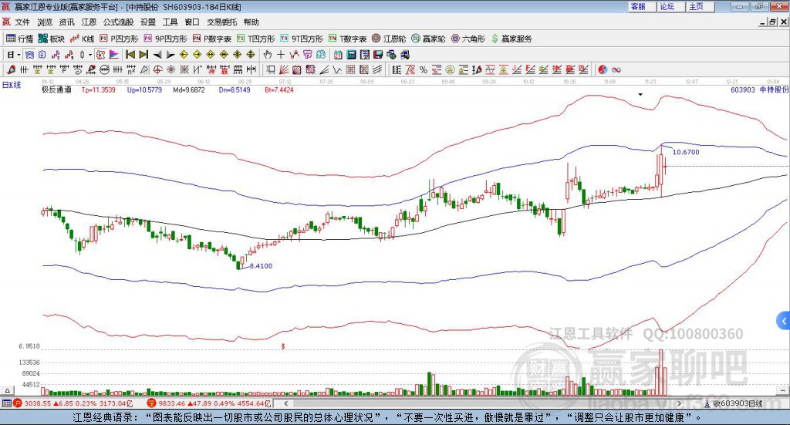This screenshot has width=790, height=425.
Task: Click the scrollbar left arrow
Action: click(x=285, y=403)
